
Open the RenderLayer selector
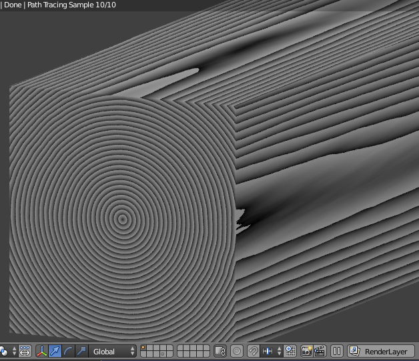pyautogui.click(x=381, y=351)
